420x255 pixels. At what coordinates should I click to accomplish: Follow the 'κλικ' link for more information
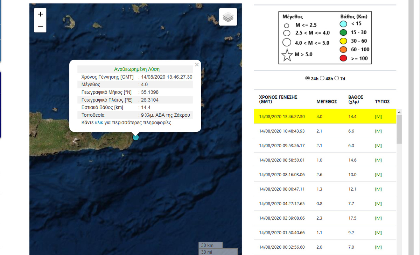[x=100, y=123]
